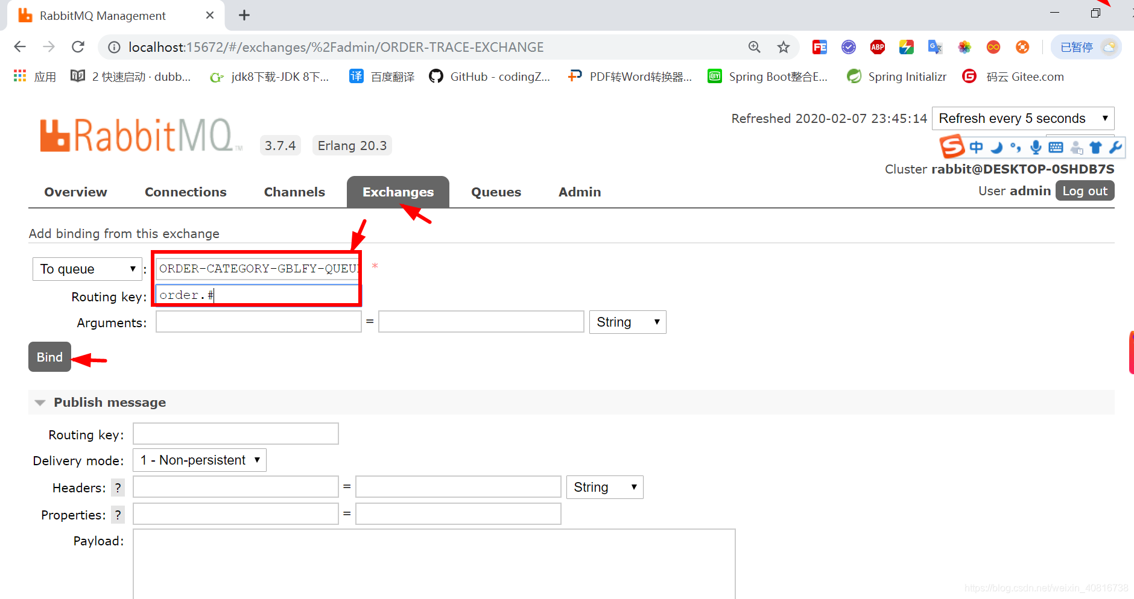Screen dimensions: 1134x599
Task: Focus the binding Routing key field with order.#
Action: coord(258,295)
